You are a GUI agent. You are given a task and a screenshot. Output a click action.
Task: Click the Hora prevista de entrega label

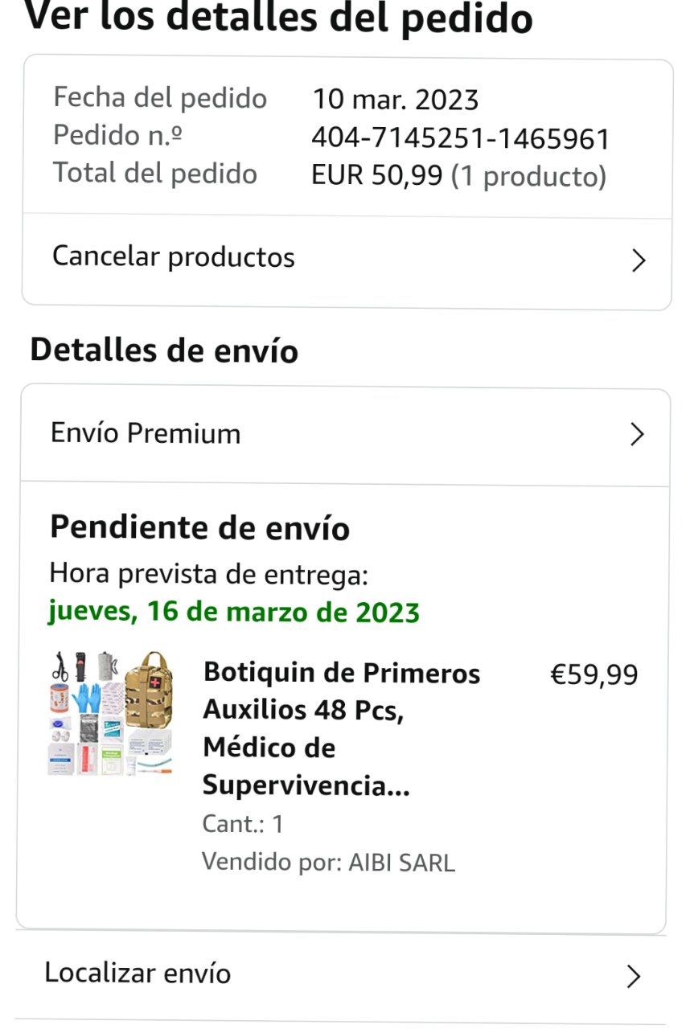209,574
